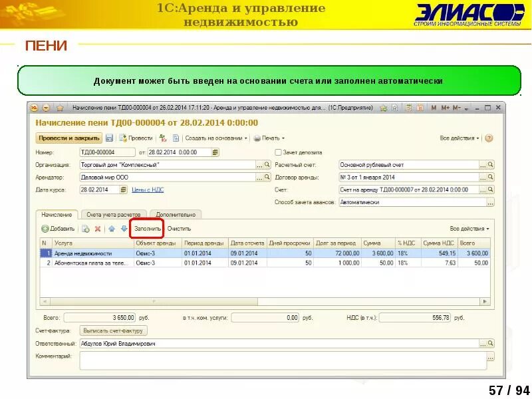This screenshot has width=532, height=399.
Task: Open the help question mark icon
Action: [x=489, y=138]
